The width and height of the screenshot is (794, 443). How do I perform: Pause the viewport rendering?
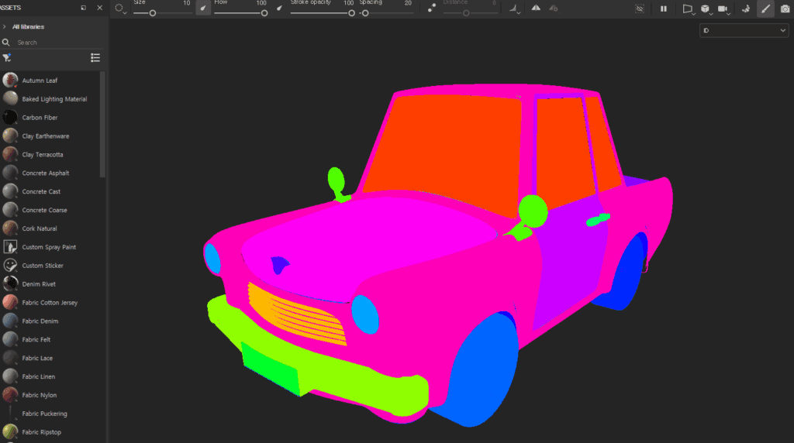pos(664,9)
